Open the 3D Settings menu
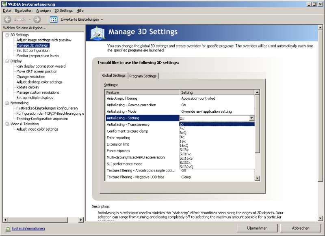Viewport: 325px width, 236px height. [x=64, y=11]
